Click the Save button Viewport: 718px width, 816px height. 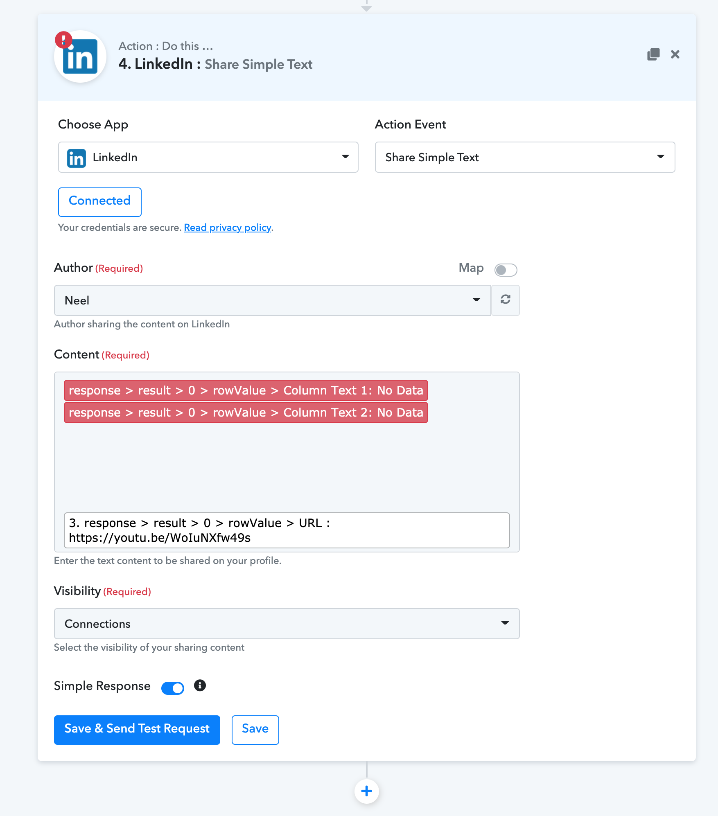(x=255, y=730)
